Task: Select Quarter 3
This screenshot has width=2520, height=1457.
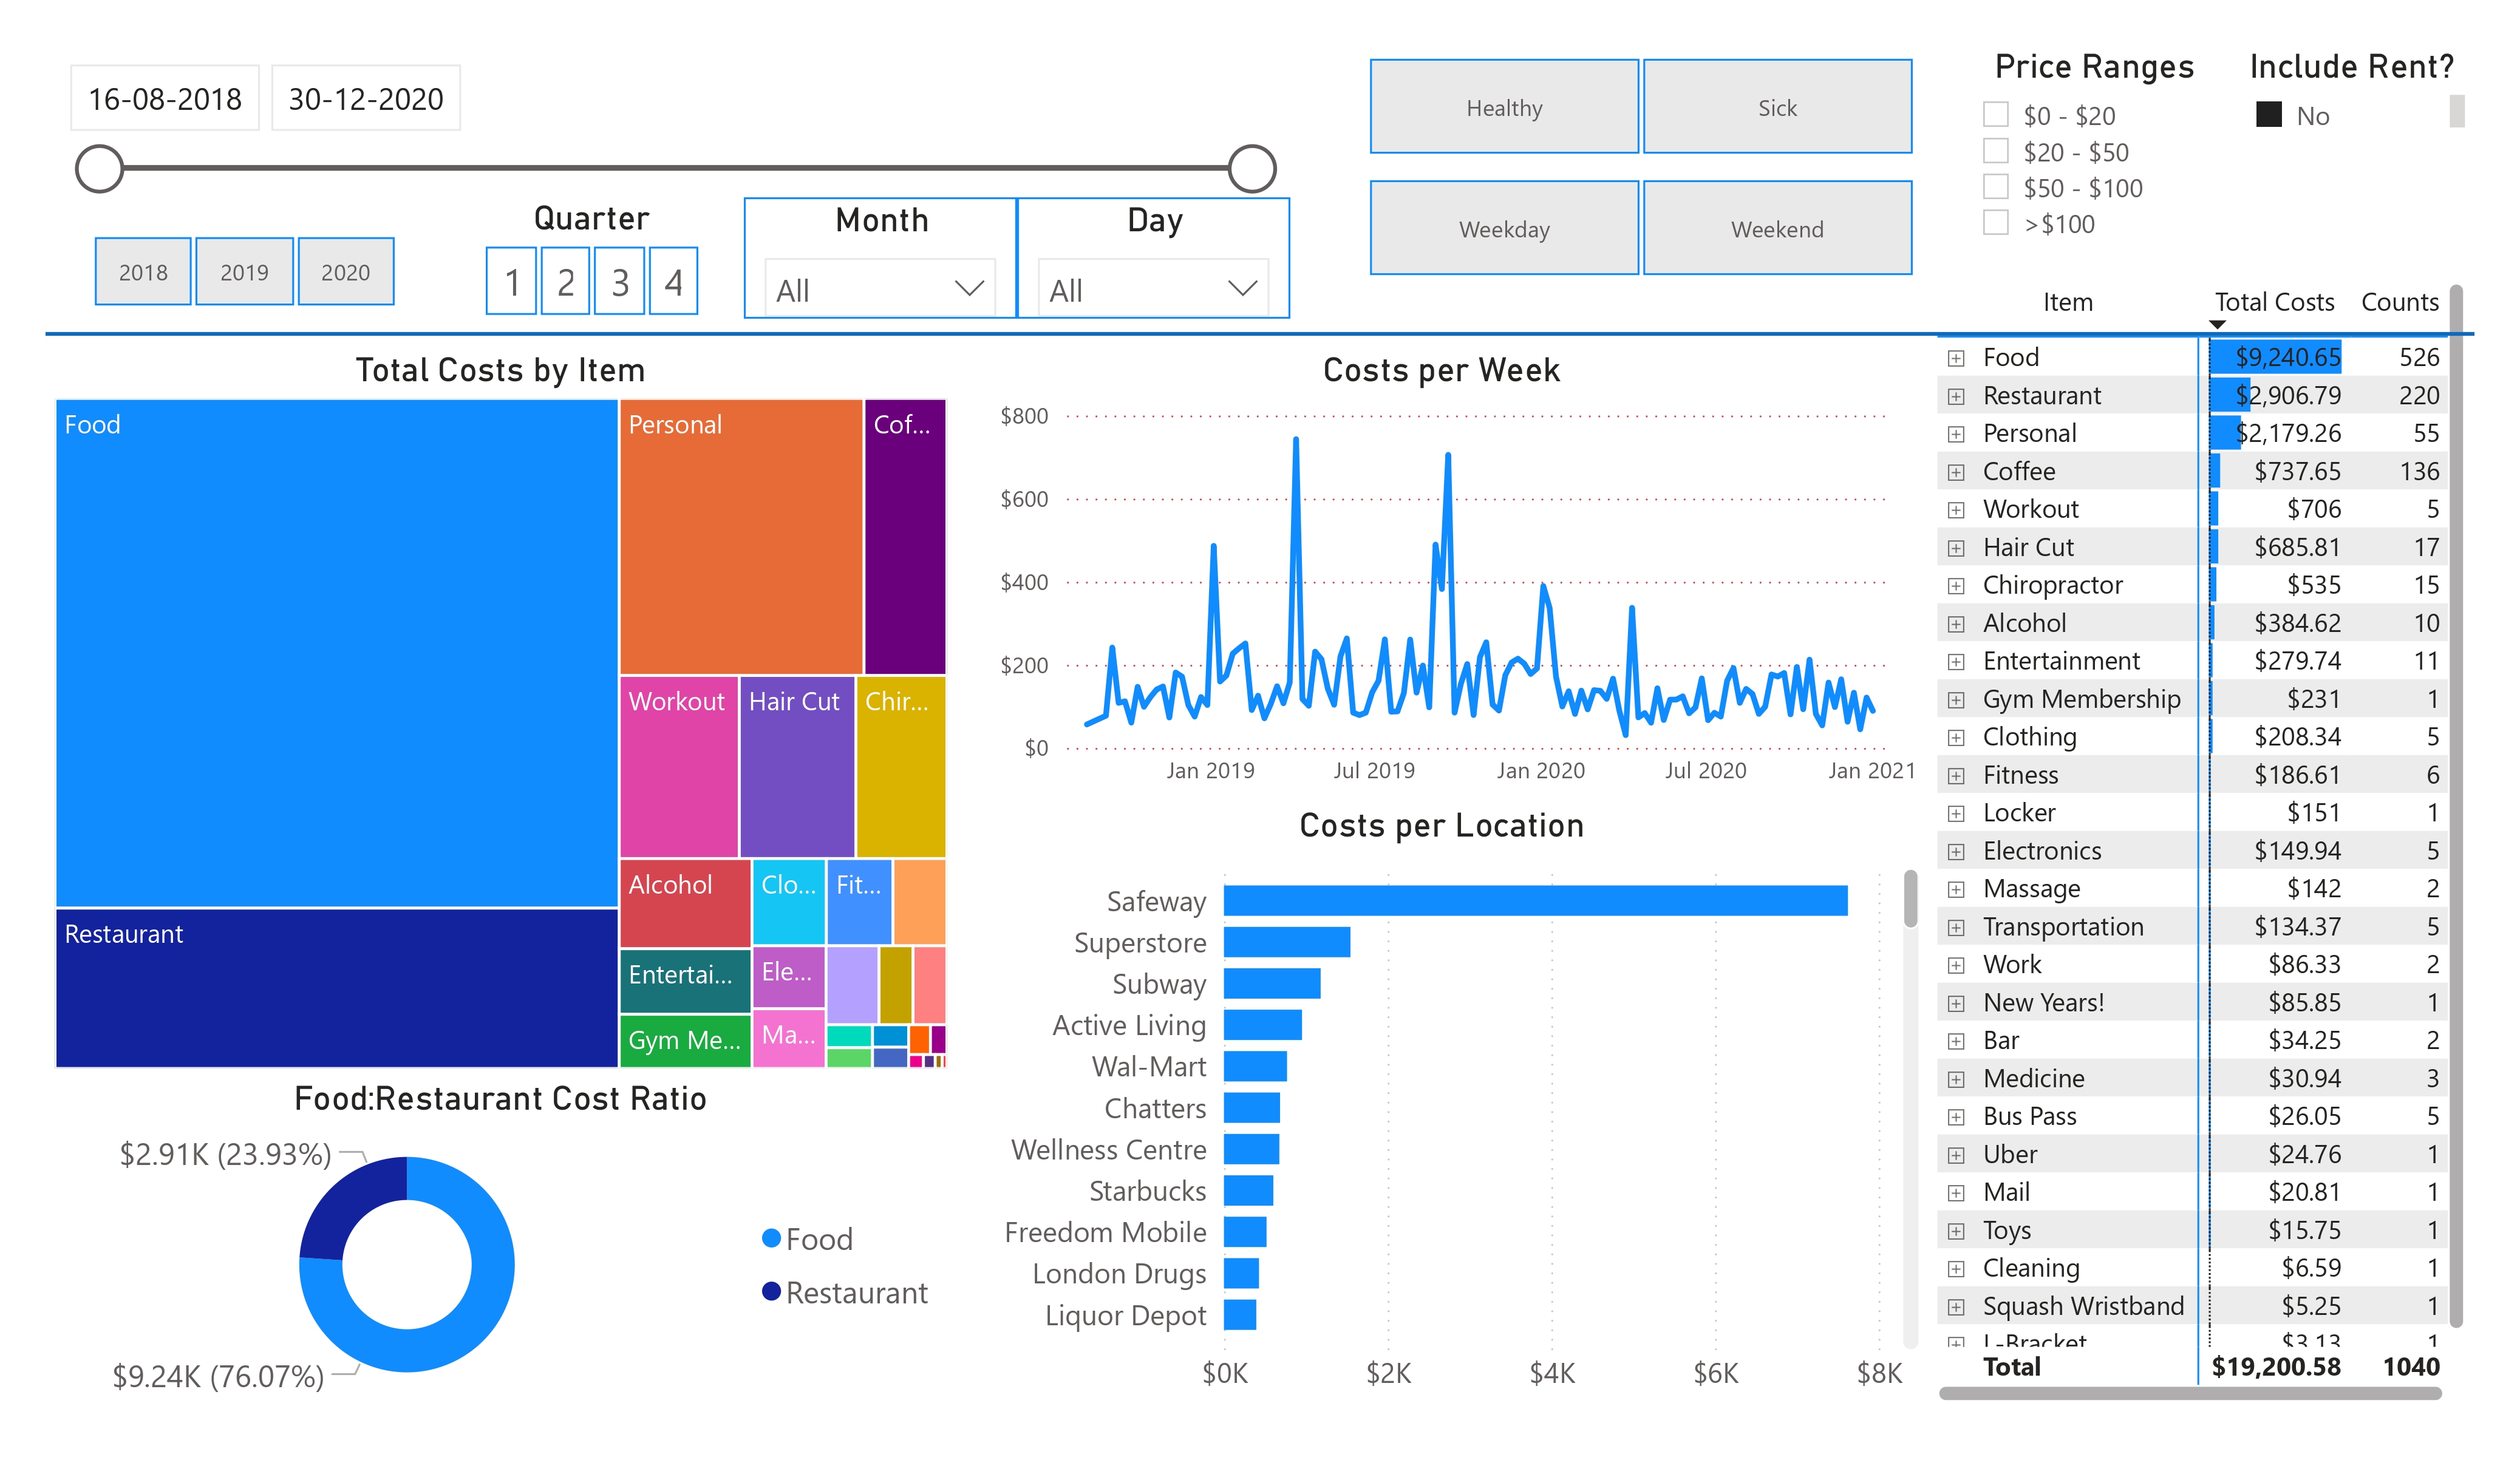Action: (x=620, y=283)
